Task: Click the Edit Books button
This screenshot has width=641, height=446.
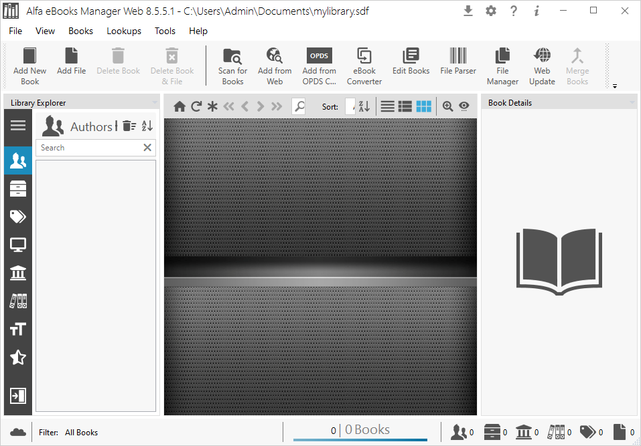Action: [411, 66]
